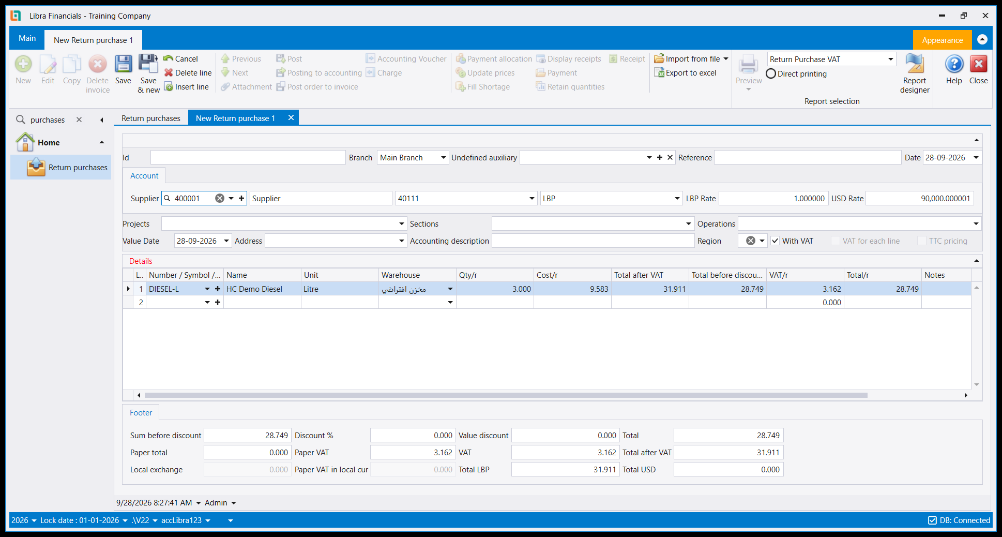Toggle the DB: Connected checkbox
The image size is (1002, 537).
coord(932,520)
